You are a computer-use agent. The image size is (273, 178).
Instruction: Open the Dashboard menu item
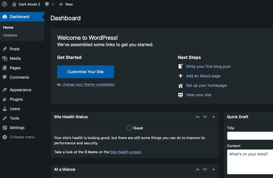pyautogui.click(x=22, y=17)
